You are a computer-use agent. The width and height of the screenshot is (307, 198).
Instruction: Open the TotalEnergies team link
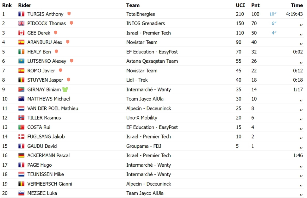pyautogui.click(x=141, y=14)
